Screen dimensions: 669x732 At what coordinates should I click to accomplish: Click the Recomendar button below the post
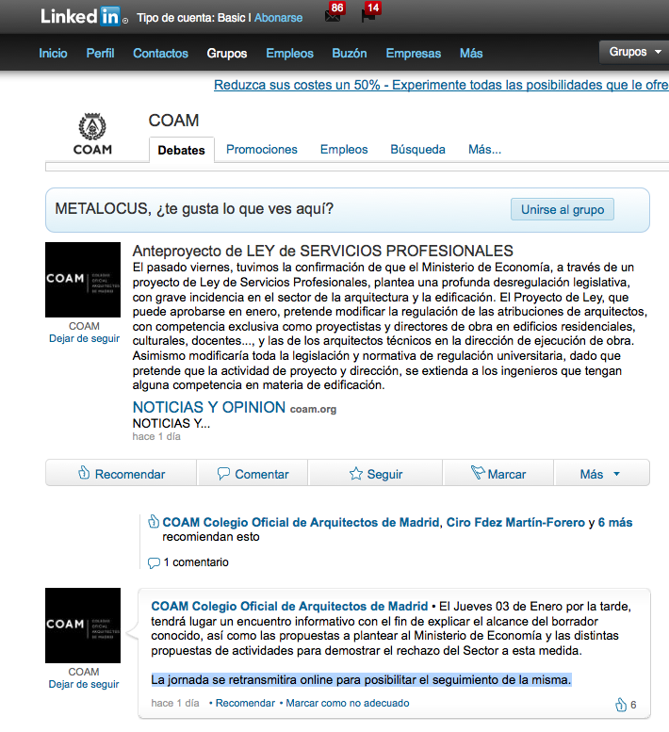[121, 473]
